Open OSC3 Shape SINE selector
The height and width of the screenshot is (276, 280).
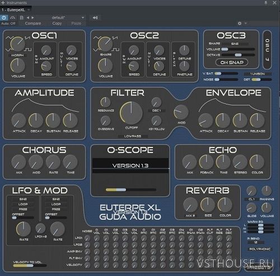pyautogui.click(x=235, y=44)
